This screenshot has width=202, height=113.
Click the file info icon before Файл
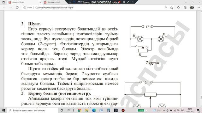(x=25, y=8)
